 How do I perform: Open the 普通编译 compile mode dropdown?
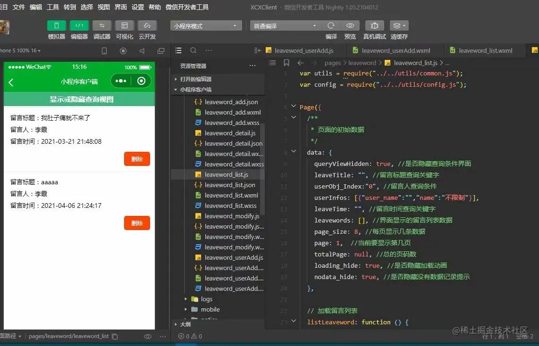286,26
